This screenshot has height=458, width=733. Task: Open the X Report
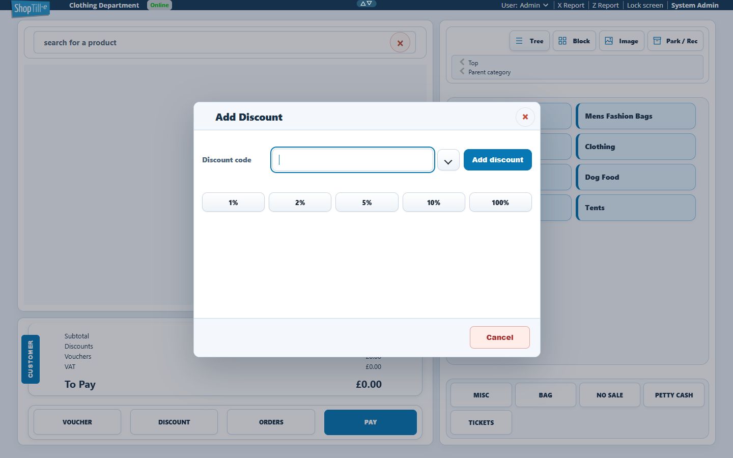coord(571,5)
